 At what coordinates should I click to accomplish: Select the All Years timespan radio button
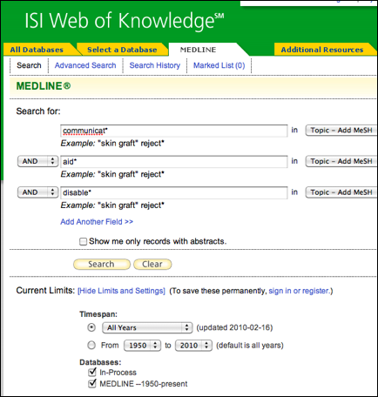click(x=91, y=327)
